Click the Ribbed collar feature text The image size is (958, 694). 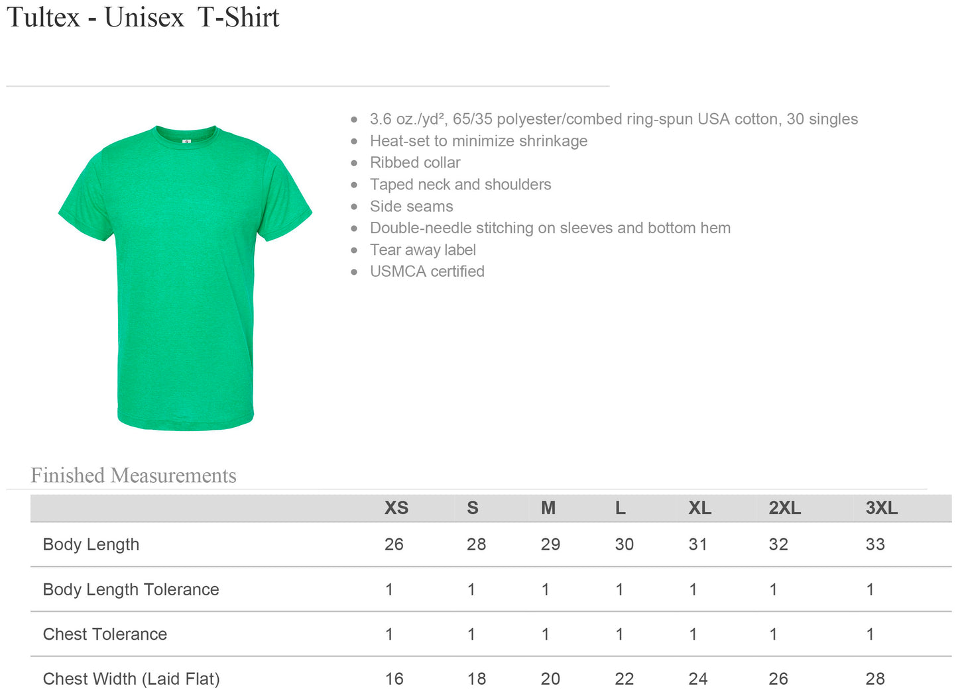(415, 163)
